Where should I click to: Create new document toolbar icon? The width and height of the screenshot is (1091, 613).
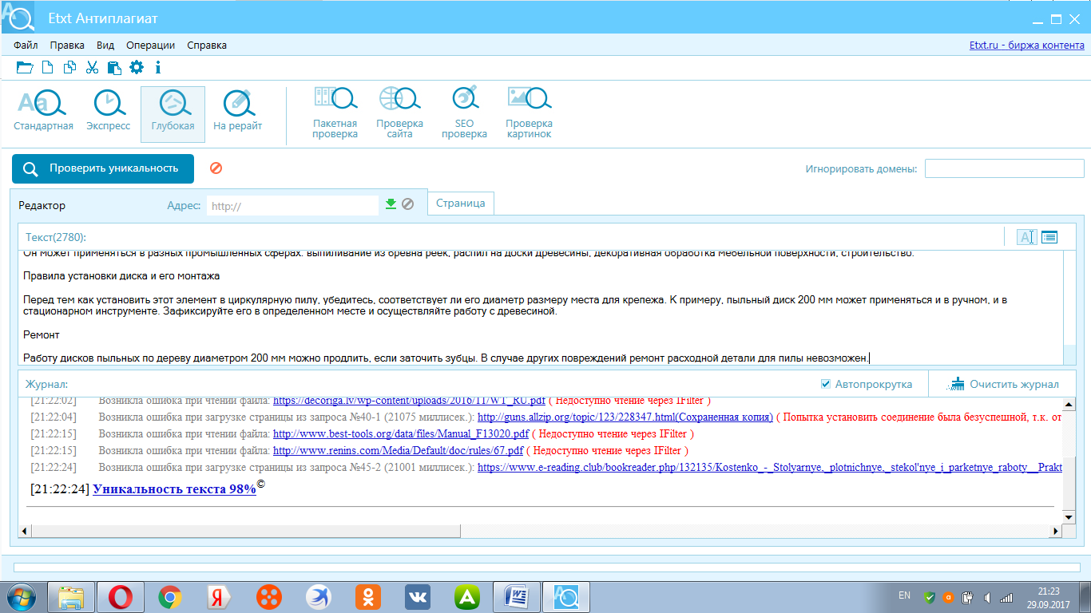[x=48, y=68]
